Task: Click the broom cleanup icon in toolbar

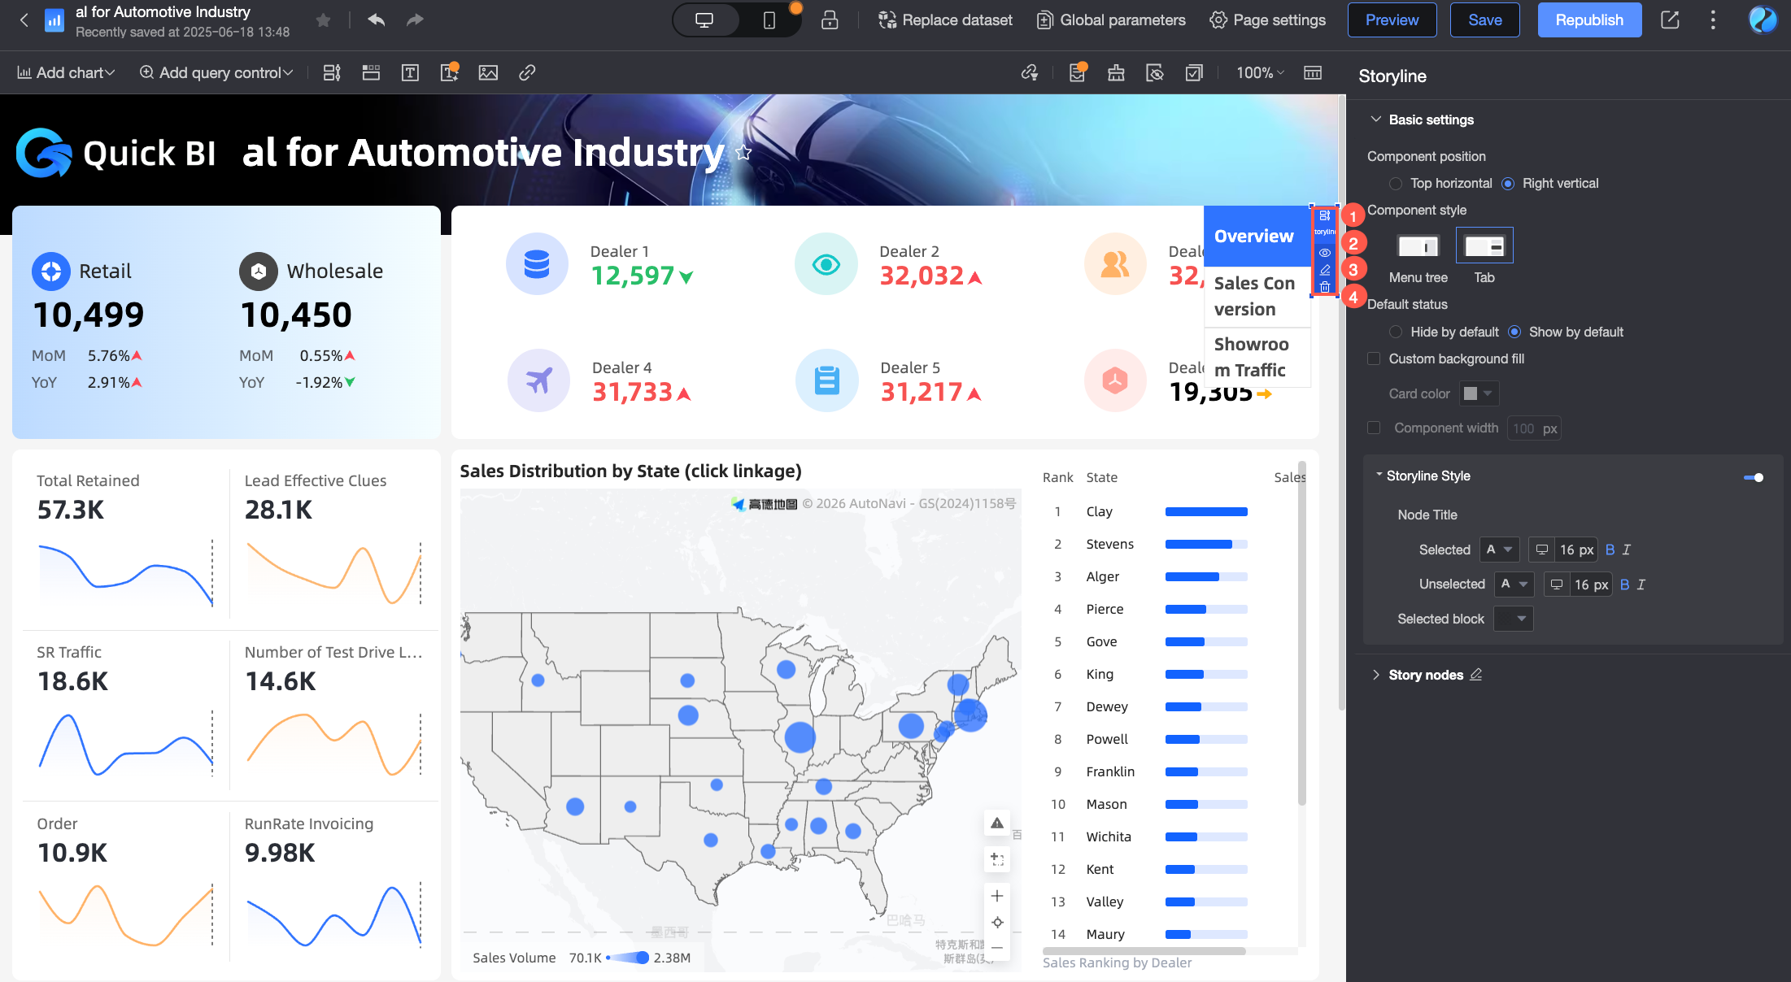Action: 1116,73
